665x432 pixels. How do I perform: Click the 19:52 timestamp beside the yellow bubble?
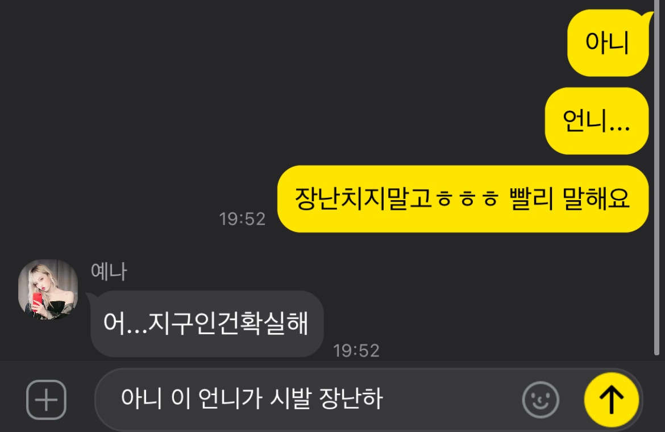pos(242,219)
